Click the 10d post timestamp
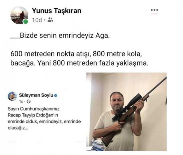The image size is (183, 155). point(37,20)
